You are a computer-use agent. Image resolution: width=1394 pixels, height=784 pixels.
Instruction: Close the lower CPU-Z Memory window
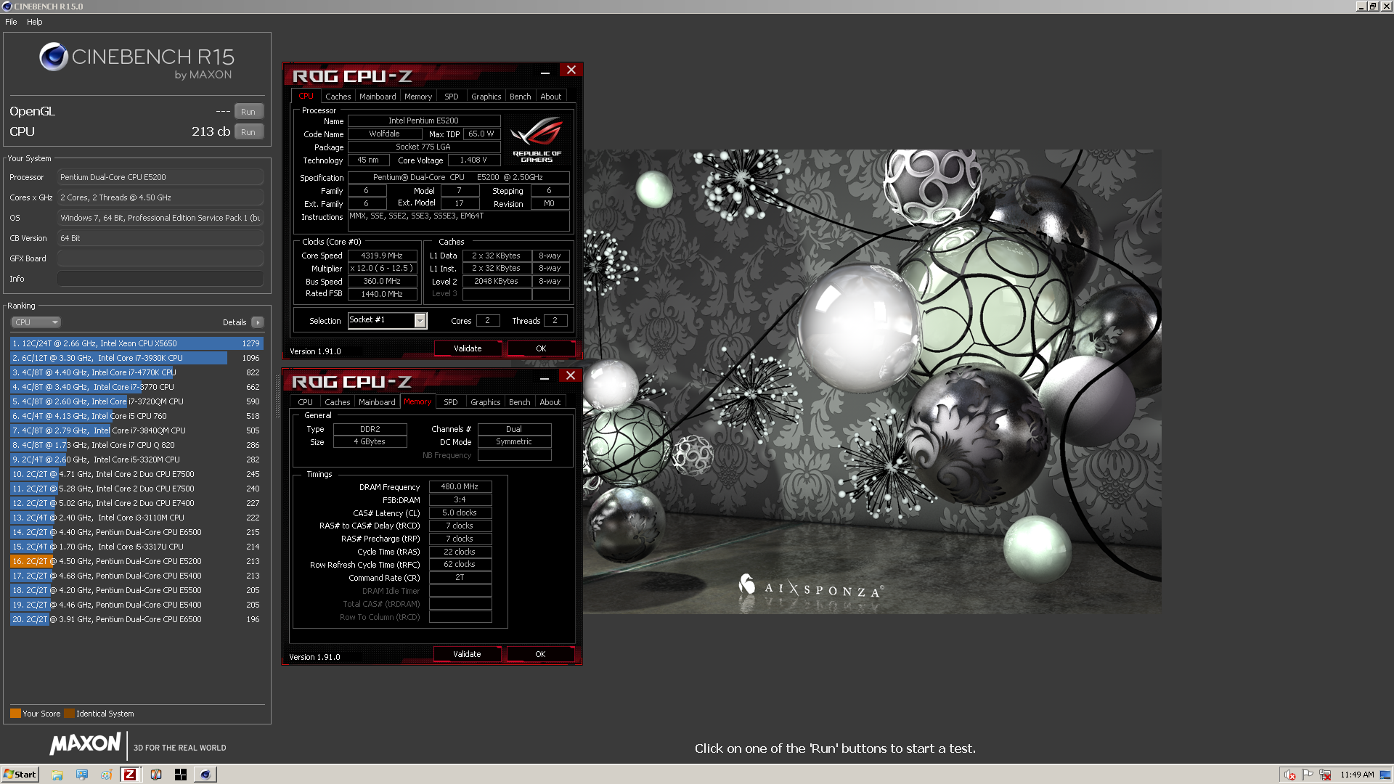coord(571,376)
